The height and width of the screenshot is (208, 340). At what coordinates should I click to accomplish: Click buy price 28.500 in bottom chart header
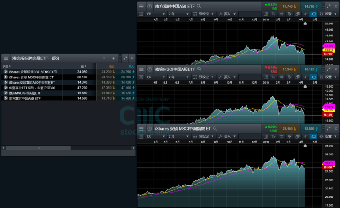pyautogui.click(x=311, y=129)
